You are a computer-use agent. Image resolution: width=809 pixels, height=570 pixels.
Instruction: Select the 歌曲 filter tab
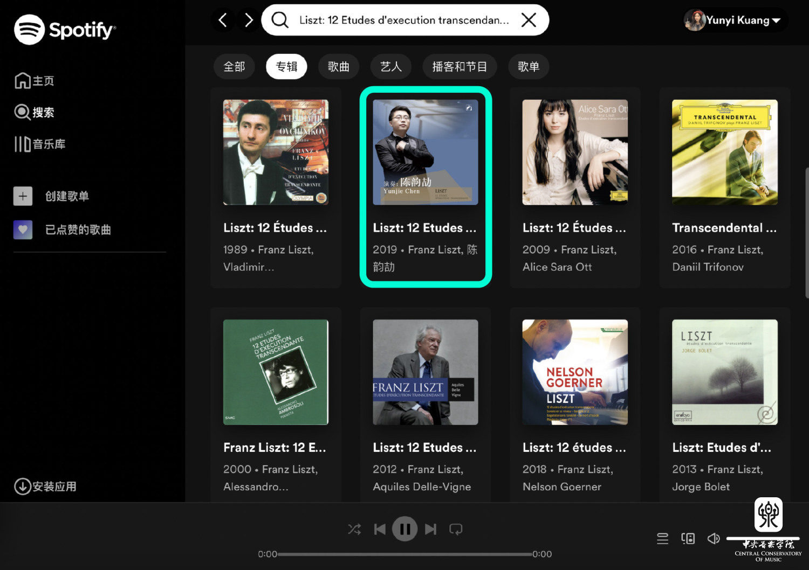pos(339,67)
